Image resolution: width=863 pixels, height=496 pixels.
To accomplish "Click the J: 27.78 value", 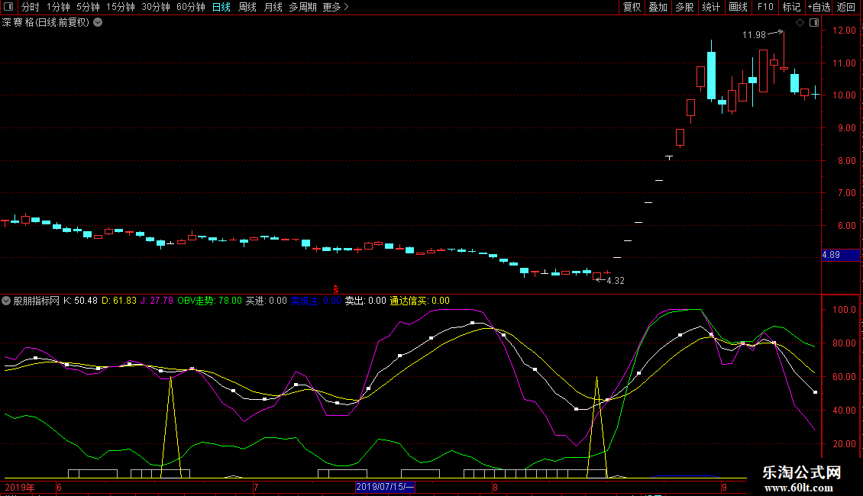I will click(157, 301).
